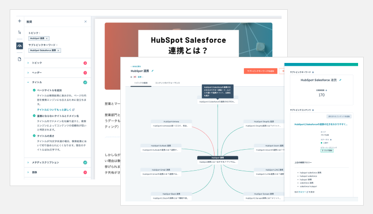This screenshot has width=373, height=214.
Task: Switch to the トピックの範囲 tab
Action: pos(141,83)
